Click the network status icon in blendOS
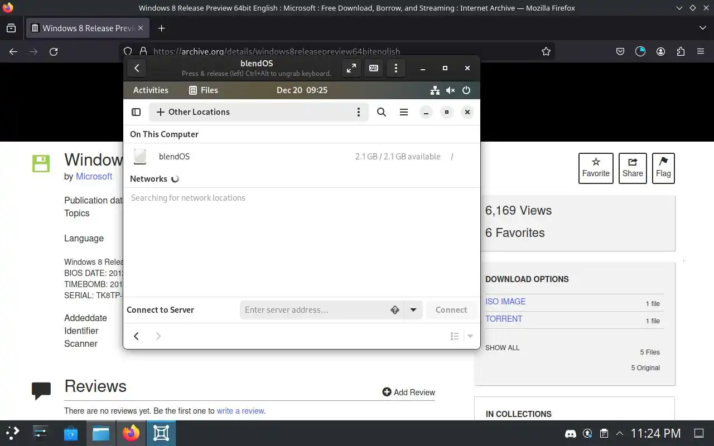 435,90
